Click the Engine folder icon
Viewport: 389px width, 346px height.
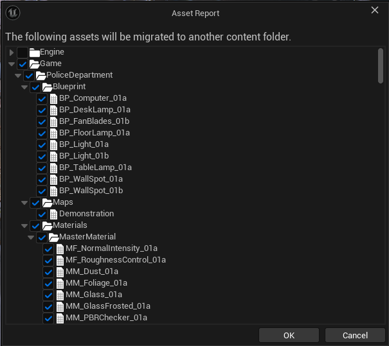pos(35,52)
